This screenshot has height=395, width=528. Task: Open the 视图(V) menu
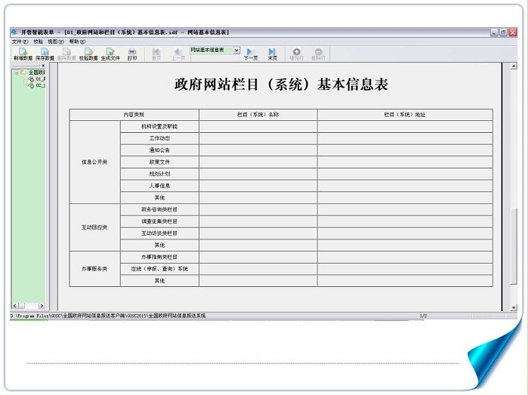(57, 42)
